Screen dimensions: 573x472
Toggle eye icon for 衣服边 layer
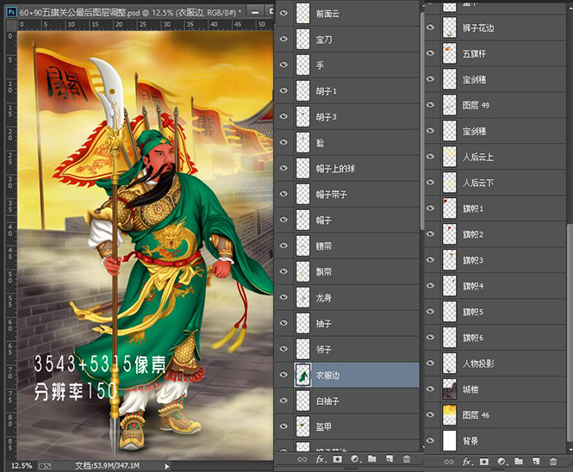pyautogui.click(x=283, y=375)
